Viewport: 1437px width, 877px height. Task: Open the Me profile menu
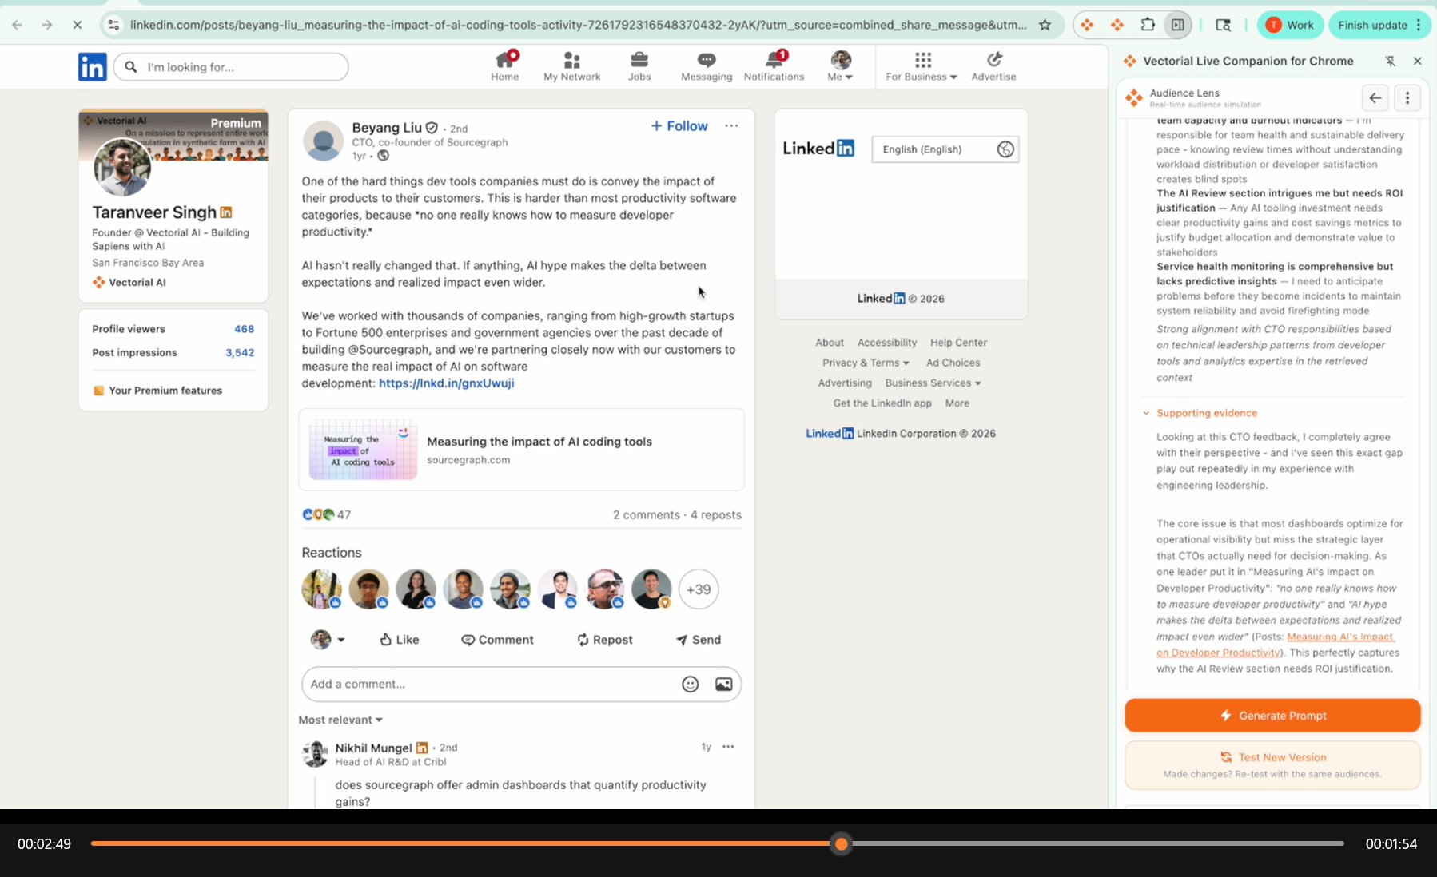click(840, 66)
